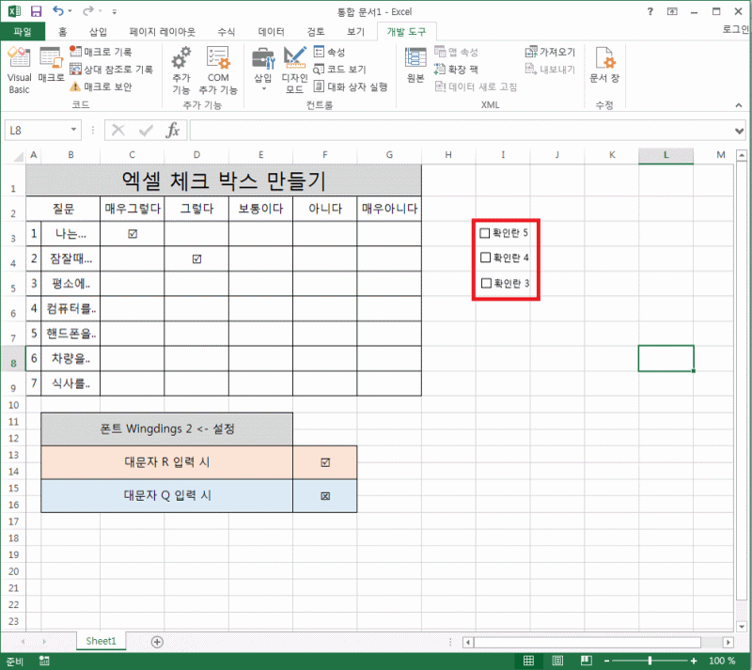Click inside the formula bar input
The width and height of the screenshot is (752, 670).
(x=462, y=131)
